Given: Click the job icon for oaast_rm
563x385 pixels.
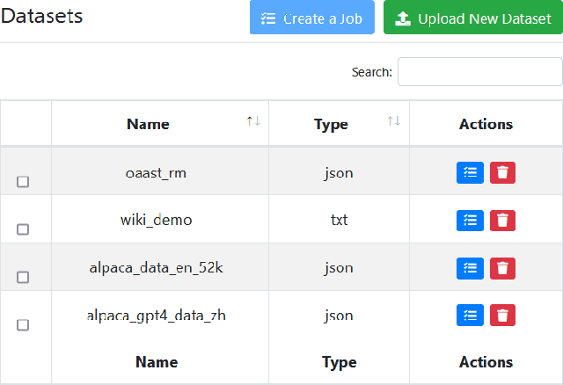Looking at the screenshot, I should click(x=470, y=173).
